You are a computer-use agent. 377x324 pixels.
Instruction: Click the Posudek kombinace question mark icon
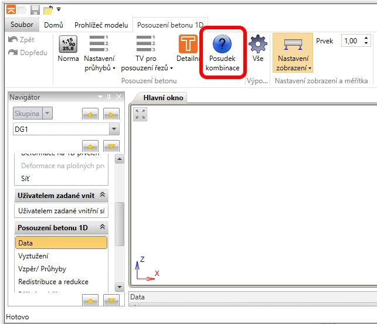pyautogui.click(x=222, y=44)
